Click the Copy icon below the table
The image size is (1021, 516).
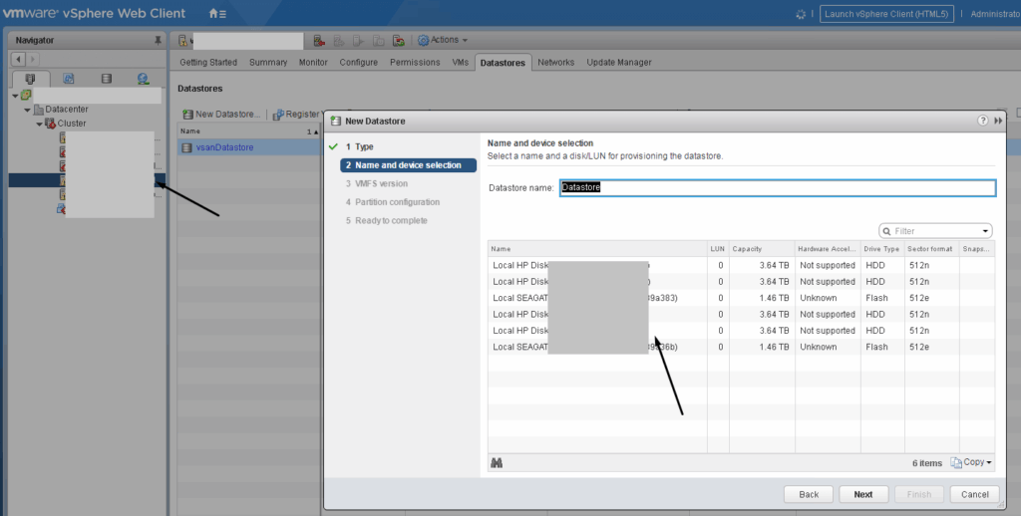click(x=956, y=462)
